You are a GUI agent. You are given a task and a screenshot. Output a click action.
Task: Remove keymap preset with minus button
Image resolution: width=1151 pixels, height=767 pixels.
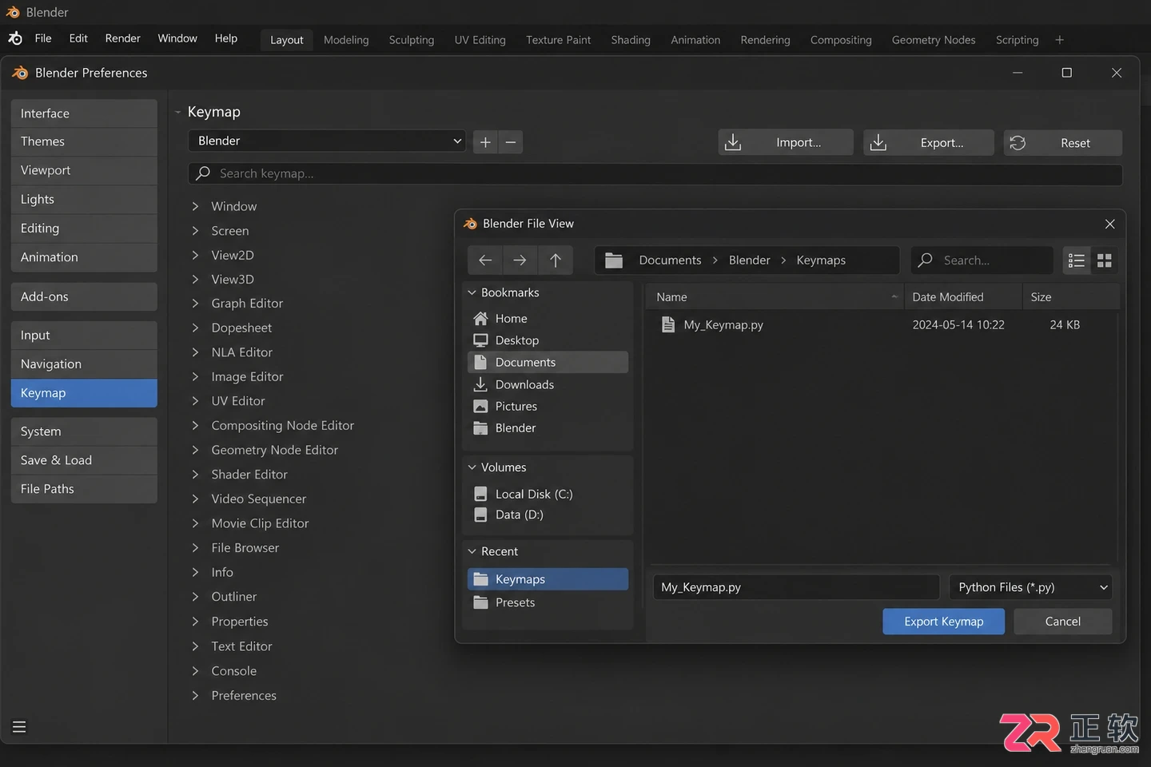511,142
